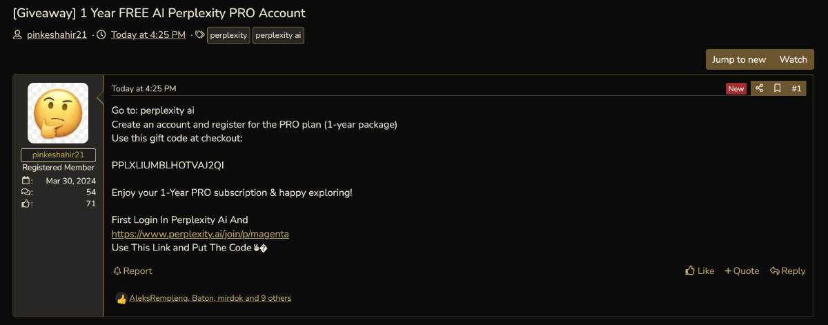Select the 'perplexity ai' tag
Screen dimensions: 828x325
coord(278,35)
